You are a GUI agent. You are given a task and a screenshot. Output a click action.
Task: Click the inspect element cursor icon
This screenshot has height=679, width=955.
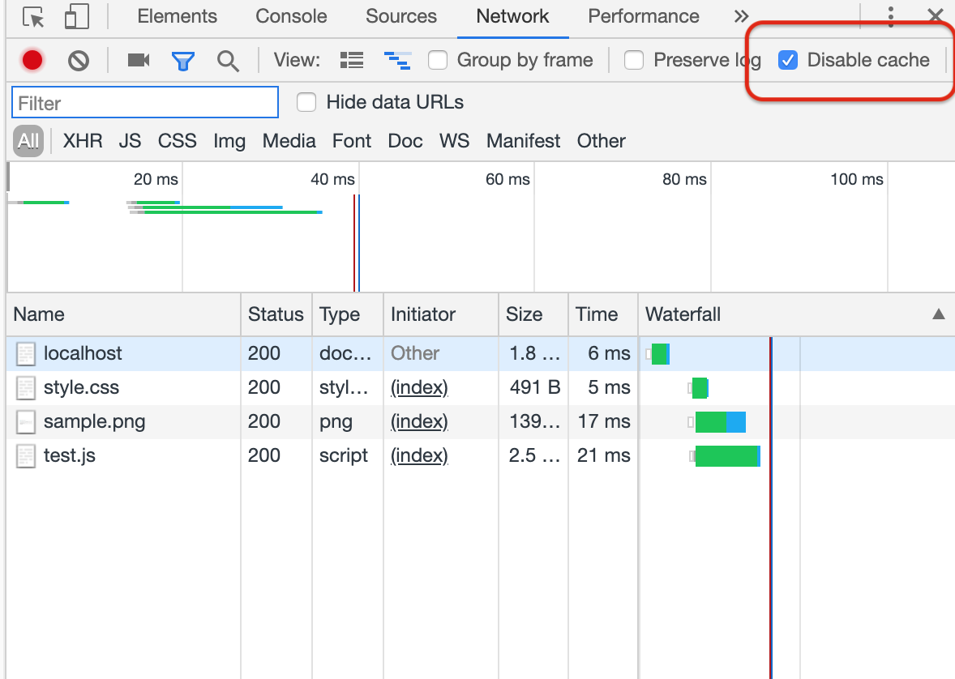pos(33,17)
